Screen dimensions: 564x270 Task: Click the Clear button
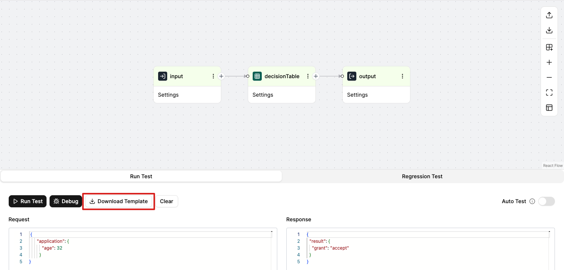pos(166,201)
